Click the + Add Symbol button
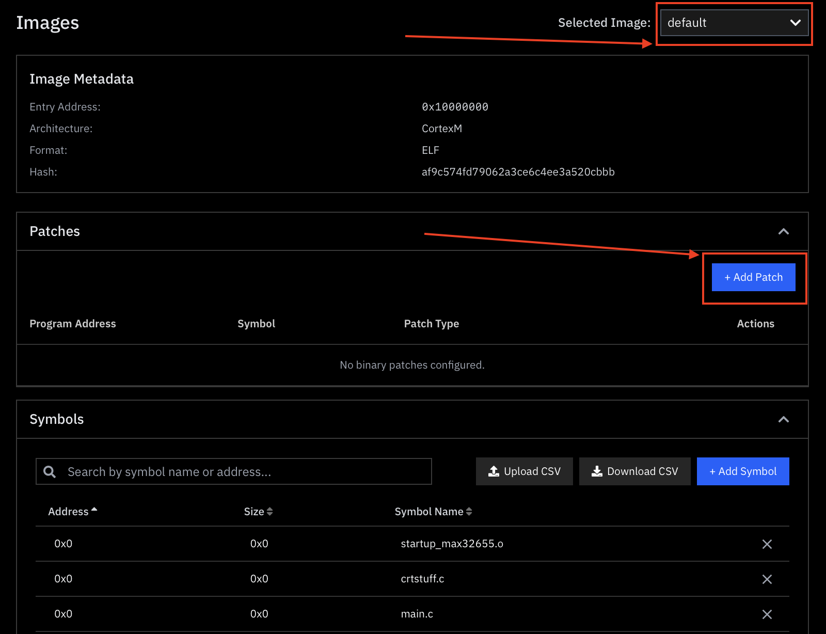 tap(742, 471)
